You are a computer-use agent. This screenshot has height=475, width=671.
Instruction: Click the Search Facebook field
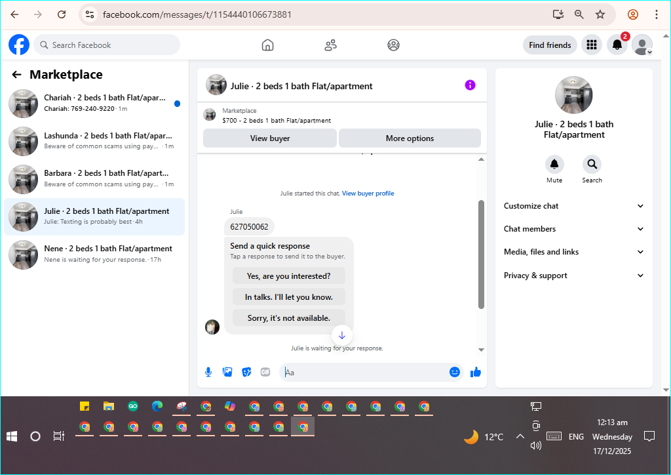107,45
